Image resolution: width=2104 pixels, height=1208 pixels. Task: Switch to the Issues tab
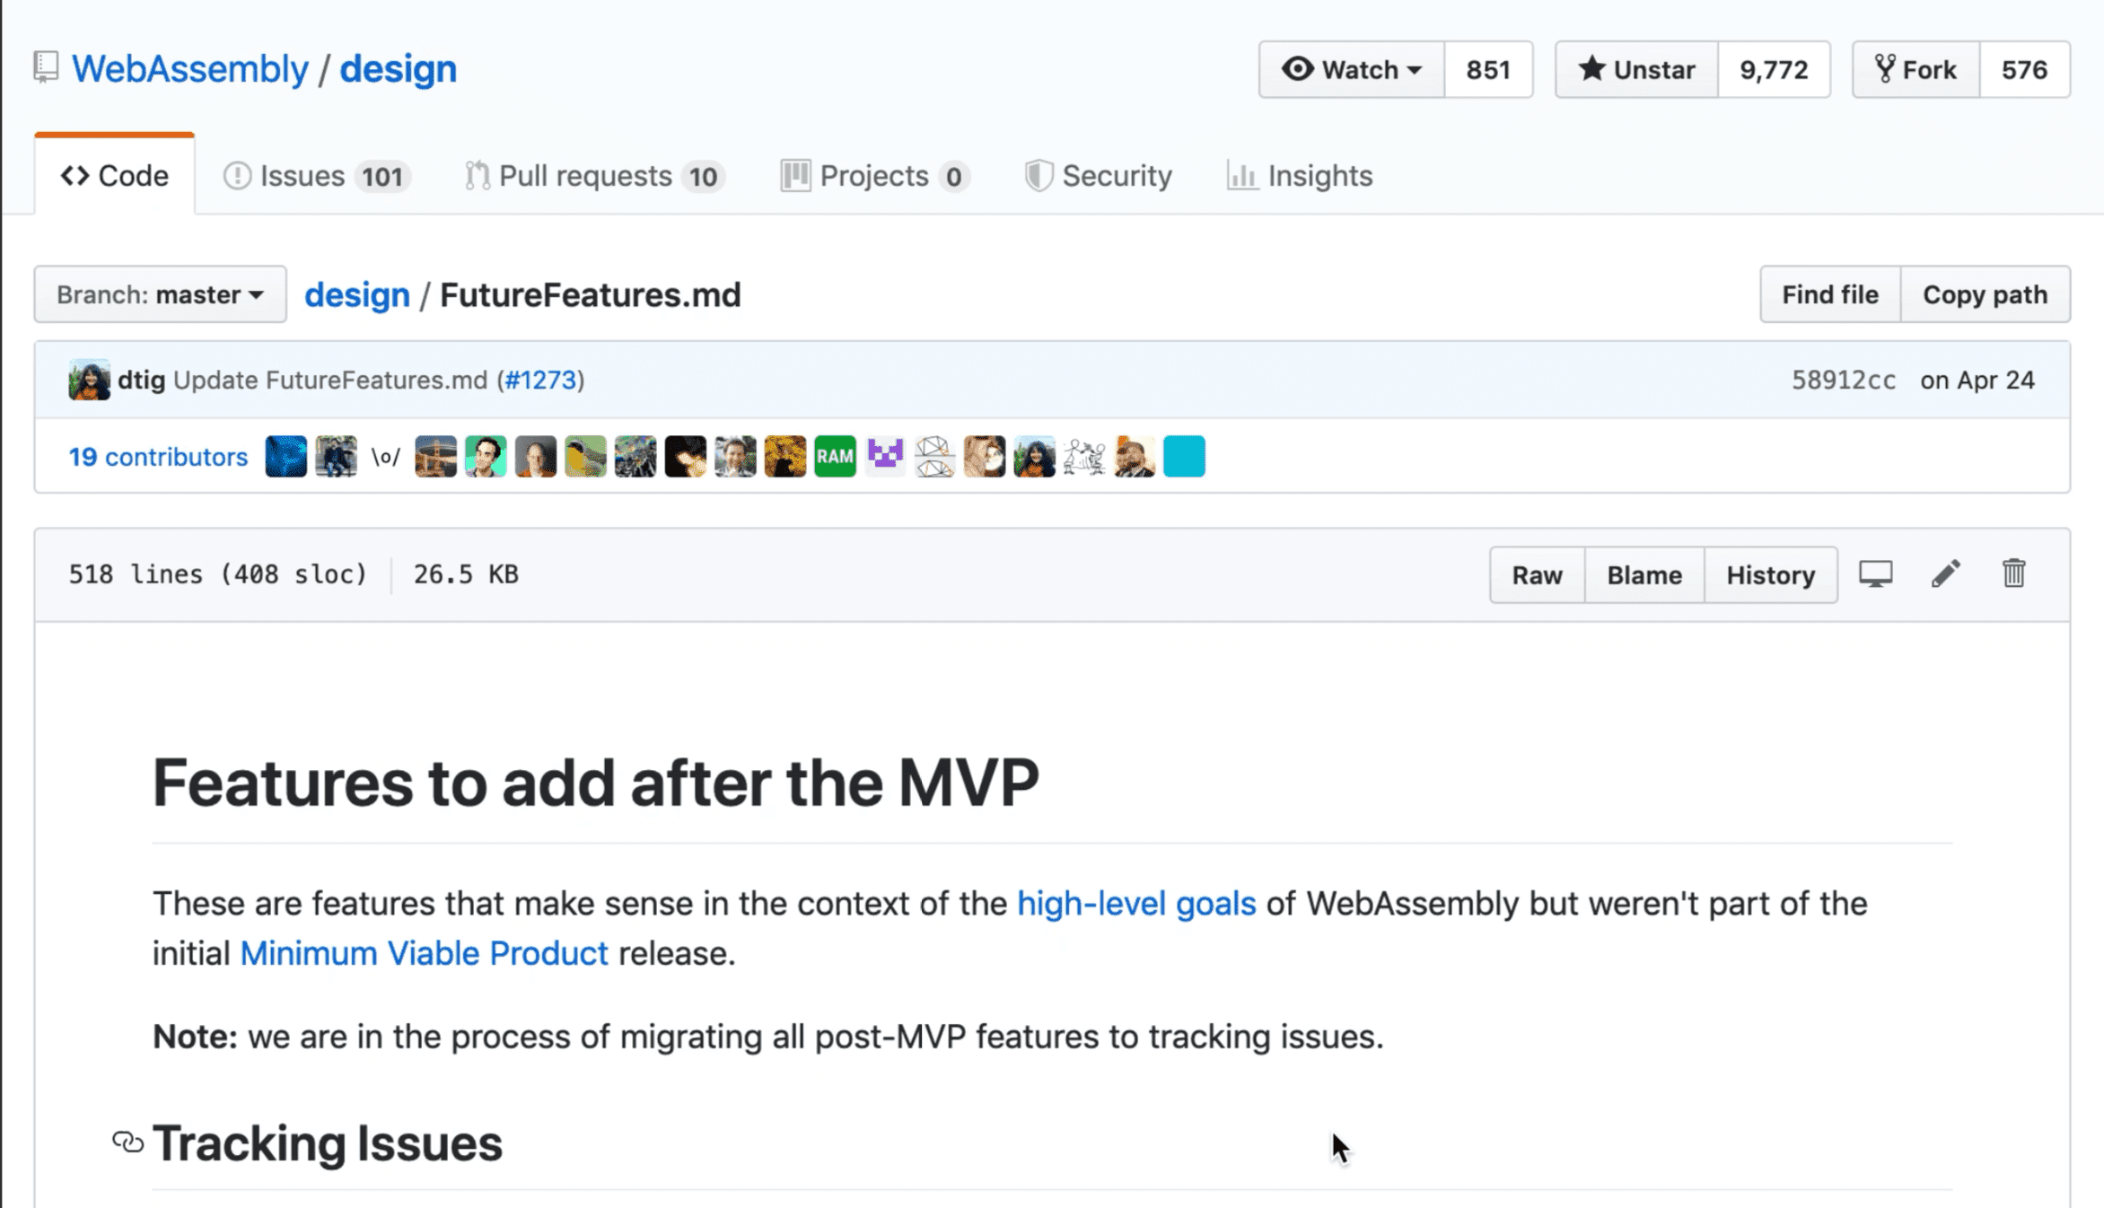click(316, 176)
